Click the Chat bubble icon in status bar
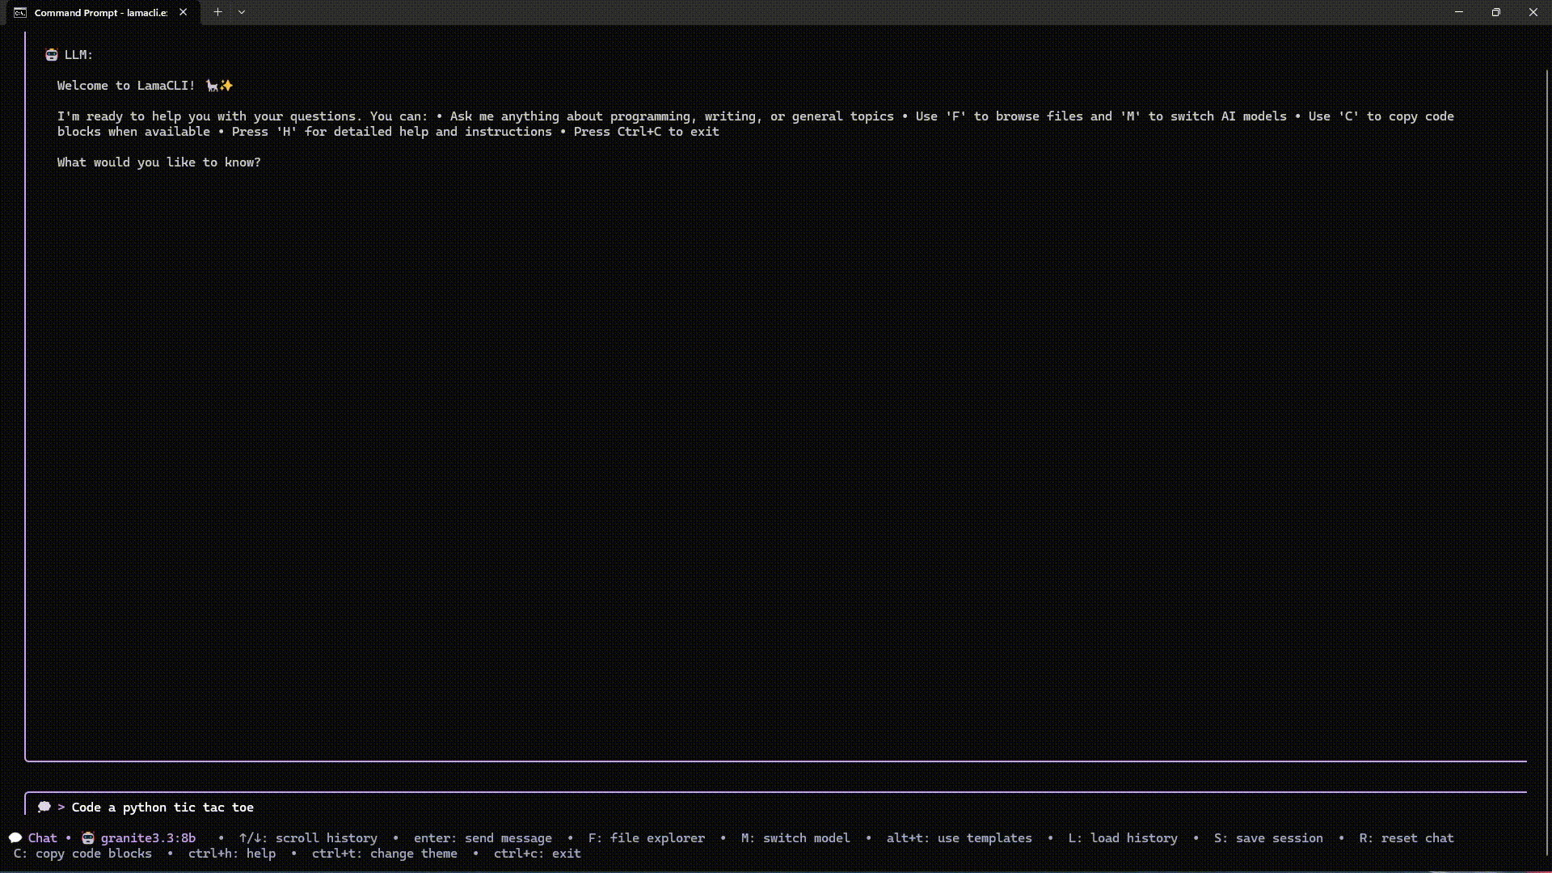 tap(15, 838)
